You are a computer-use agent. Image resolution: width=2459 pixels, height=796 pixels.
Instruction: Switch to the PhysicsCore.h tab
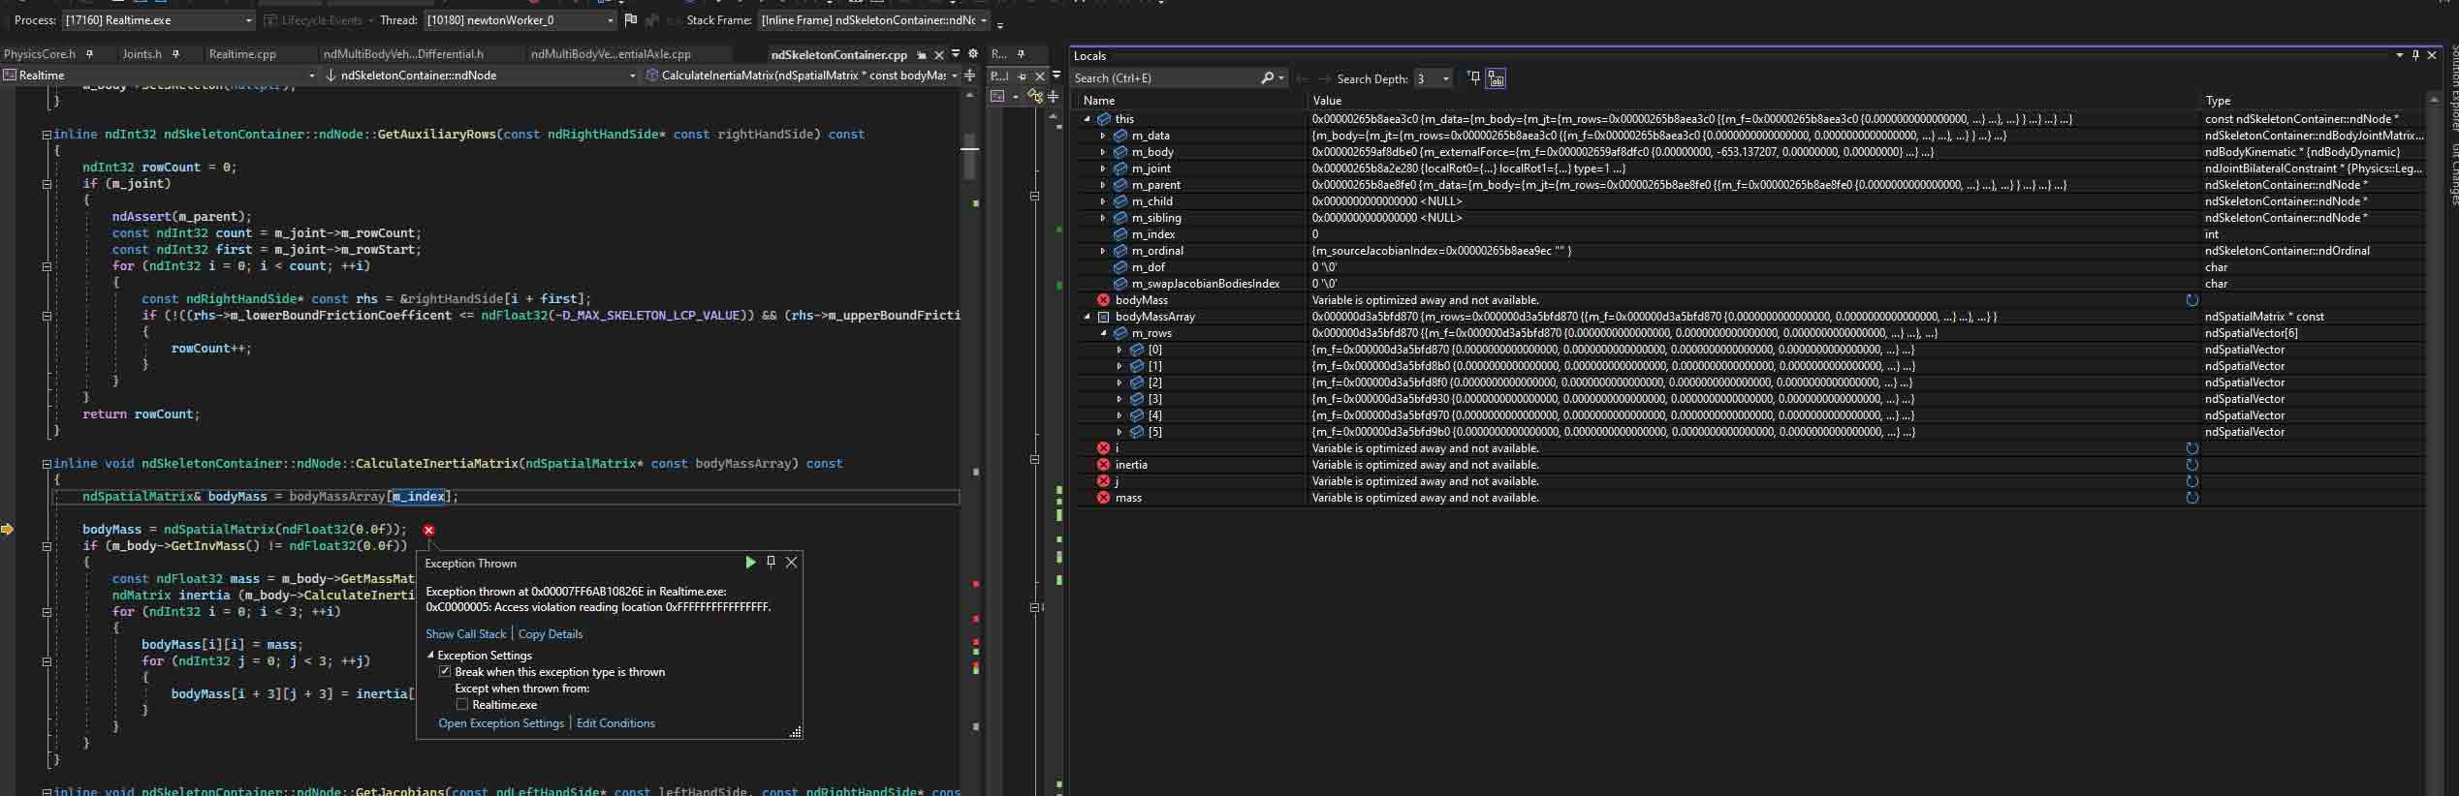click(40, 54)
